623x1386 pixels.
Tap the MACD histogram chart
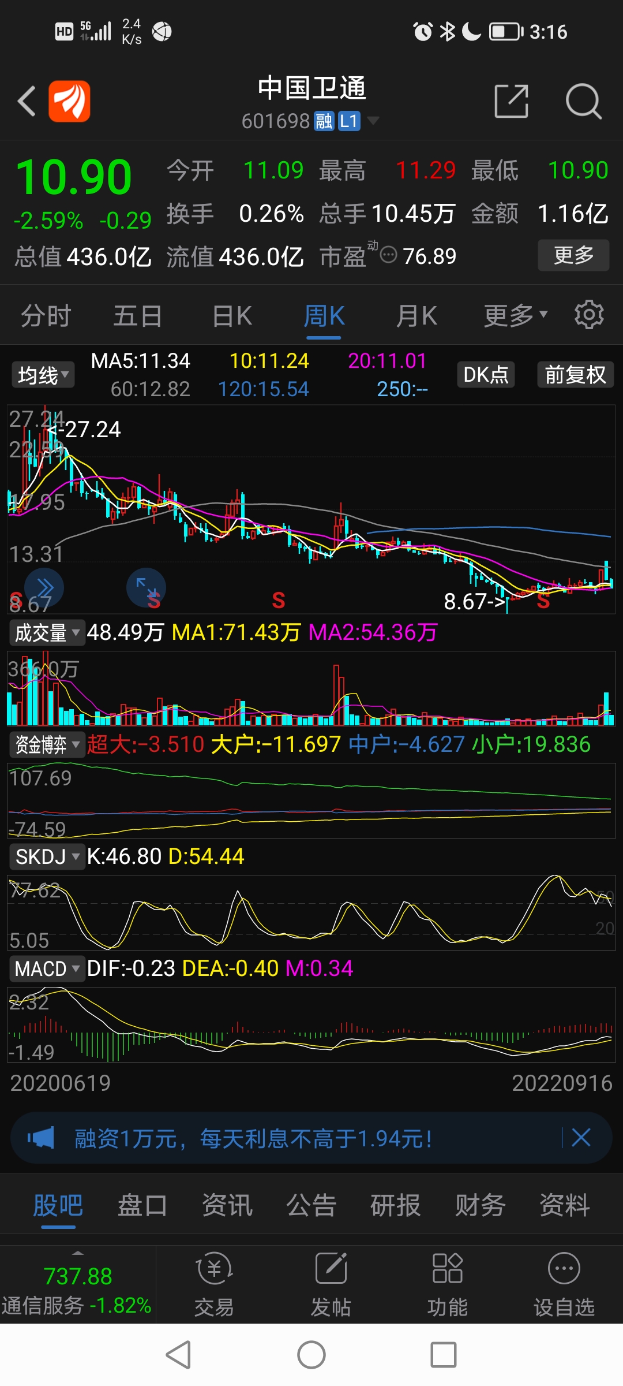[x=311, y=1024]
